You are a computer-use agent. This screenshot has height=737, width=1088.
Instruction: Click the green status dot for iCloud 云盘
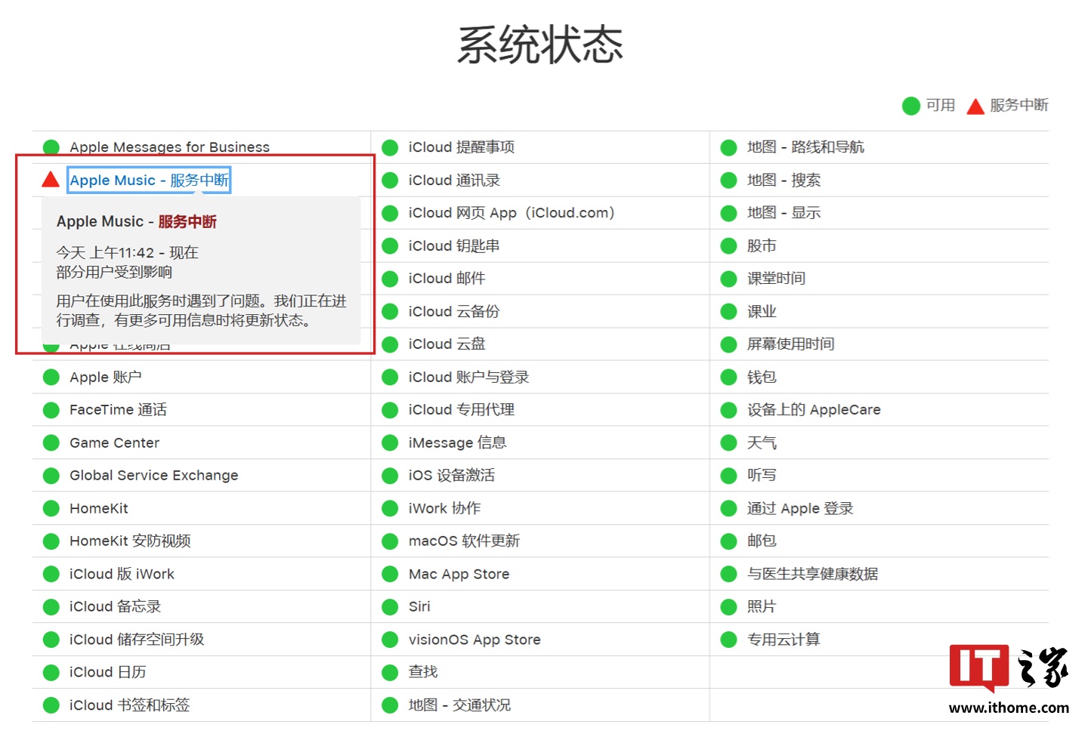pyautogui.click(x=390, y=344)
